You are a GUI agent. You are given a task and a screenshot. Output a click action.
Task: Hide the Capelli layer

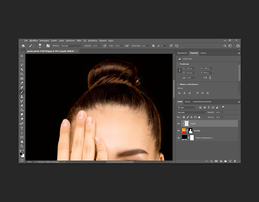point(178,124)
